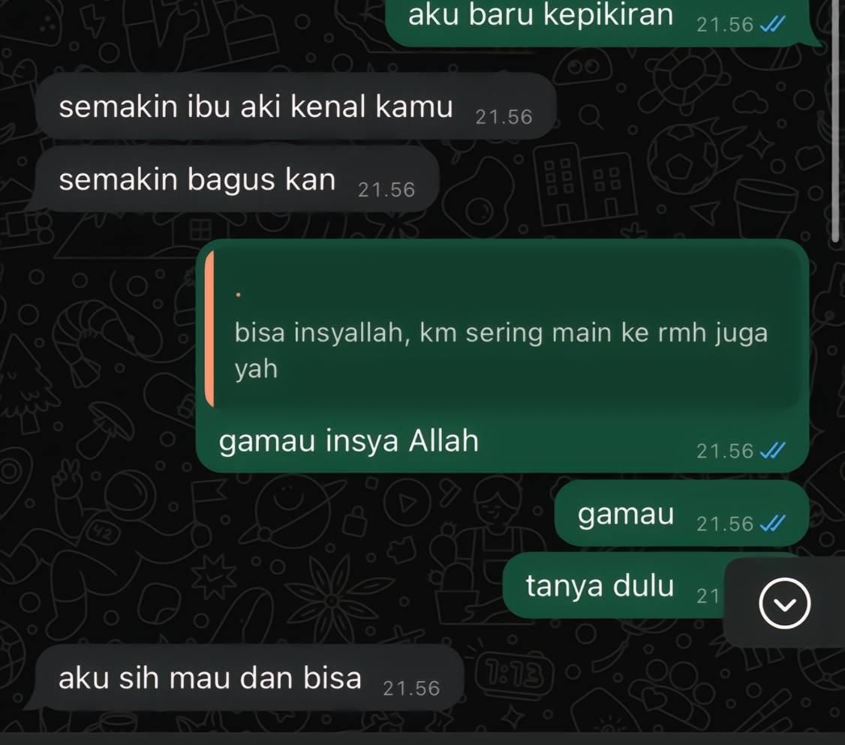Tap the scroll-to-bottom chevron button
The height and width of the screenshot is (745, 845).
(x=784, y=603)
